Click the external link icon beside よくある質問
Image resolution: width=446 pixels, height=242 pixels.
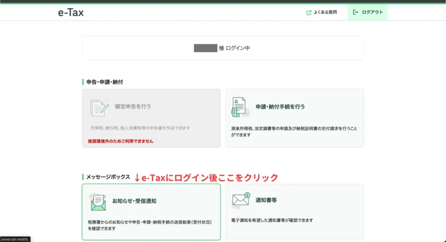point(309,13)
